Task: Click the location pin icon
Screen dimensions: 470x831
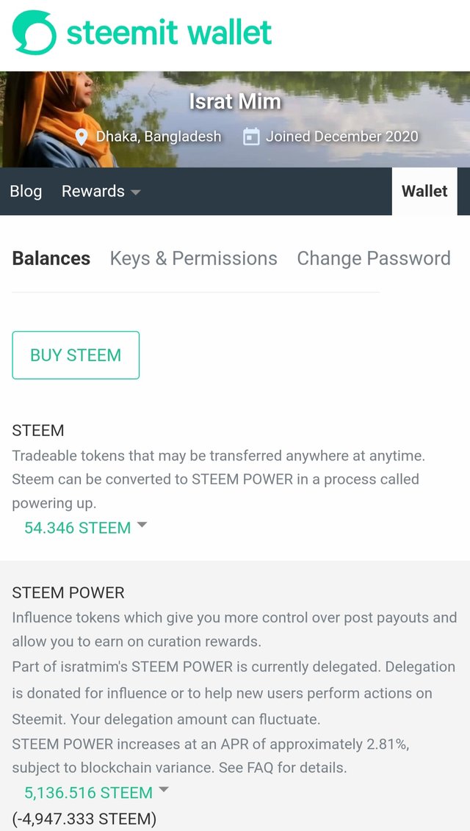Action: (82, 137)
